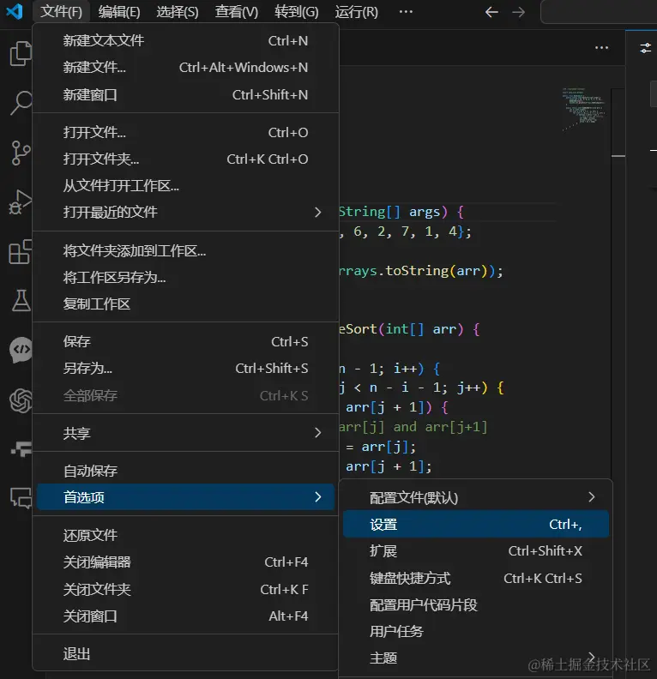Click the eSort(int[] arr) code line
This screenshot has height=679, width=657.
point(409,329)
